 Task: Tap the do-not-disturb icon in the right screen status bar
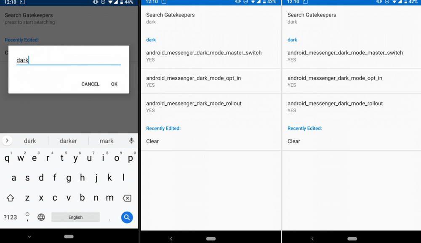[x=387, y=2]
